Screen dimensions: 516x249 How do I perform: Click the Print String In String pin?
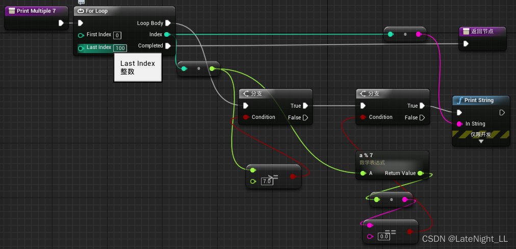coord(459,124)
